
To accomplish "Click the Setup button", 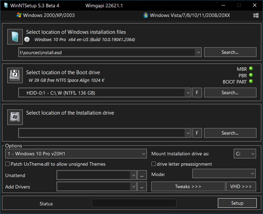I will click(237, 203).
